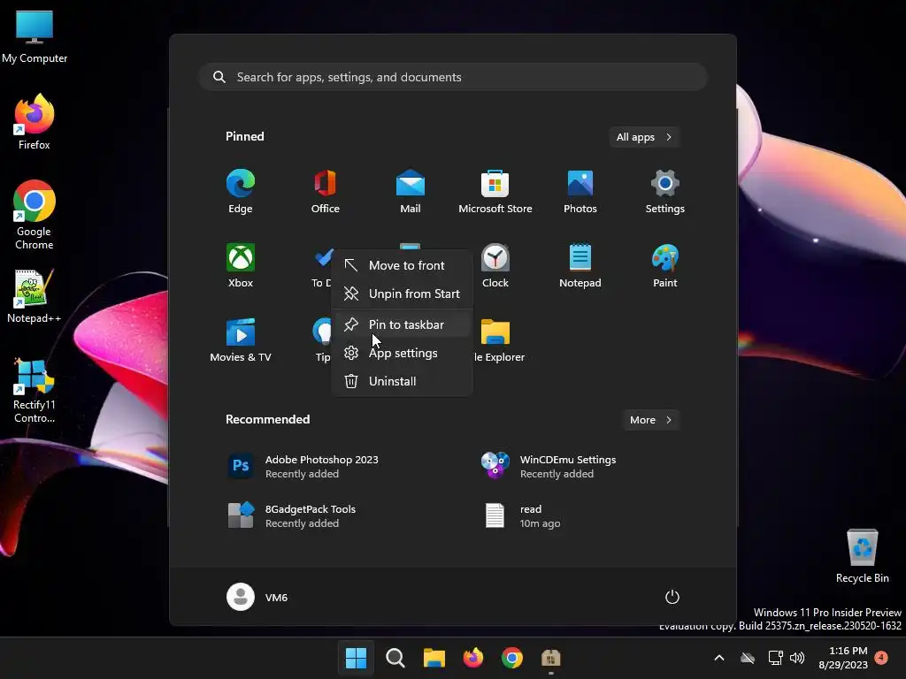Image resolution: width=906 pixels, height=679 pixels.
Task: Open Microsoft Store pinned app
Action: 495,192
